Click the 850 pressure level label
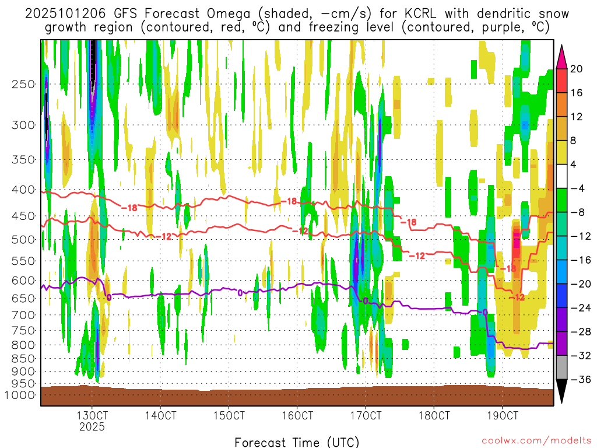 (23, 359)
